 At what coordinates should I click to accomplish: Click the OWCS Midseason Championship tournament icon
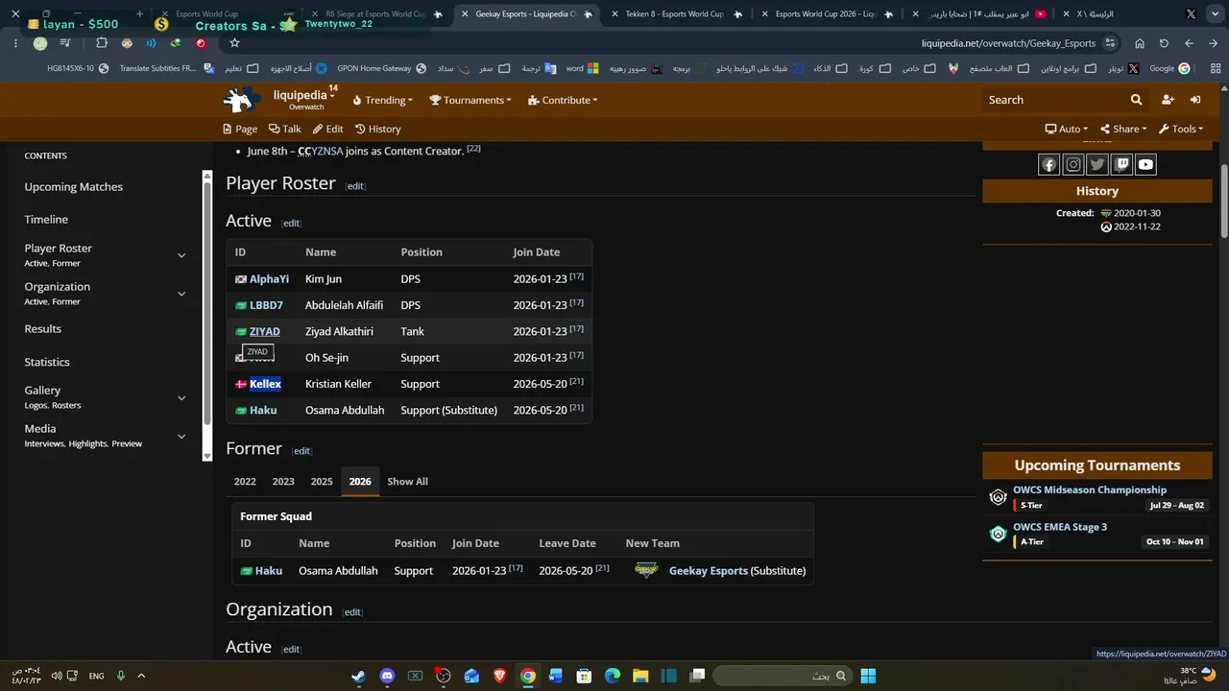coord(999,497)
